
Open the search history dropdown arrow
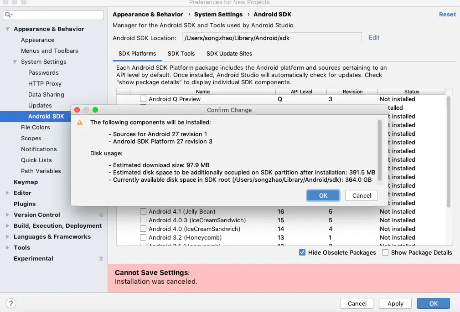click(x=12, y=15)
